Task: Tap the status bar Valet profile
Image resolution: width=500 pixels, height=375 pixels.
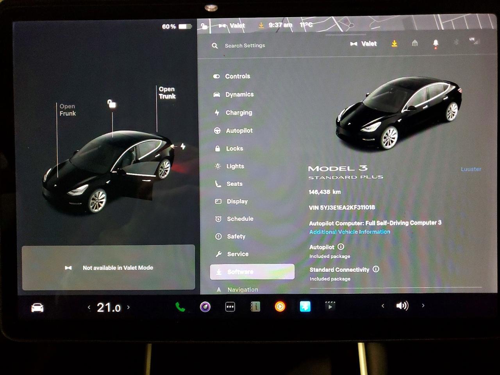Action: [x=232, y=26]
